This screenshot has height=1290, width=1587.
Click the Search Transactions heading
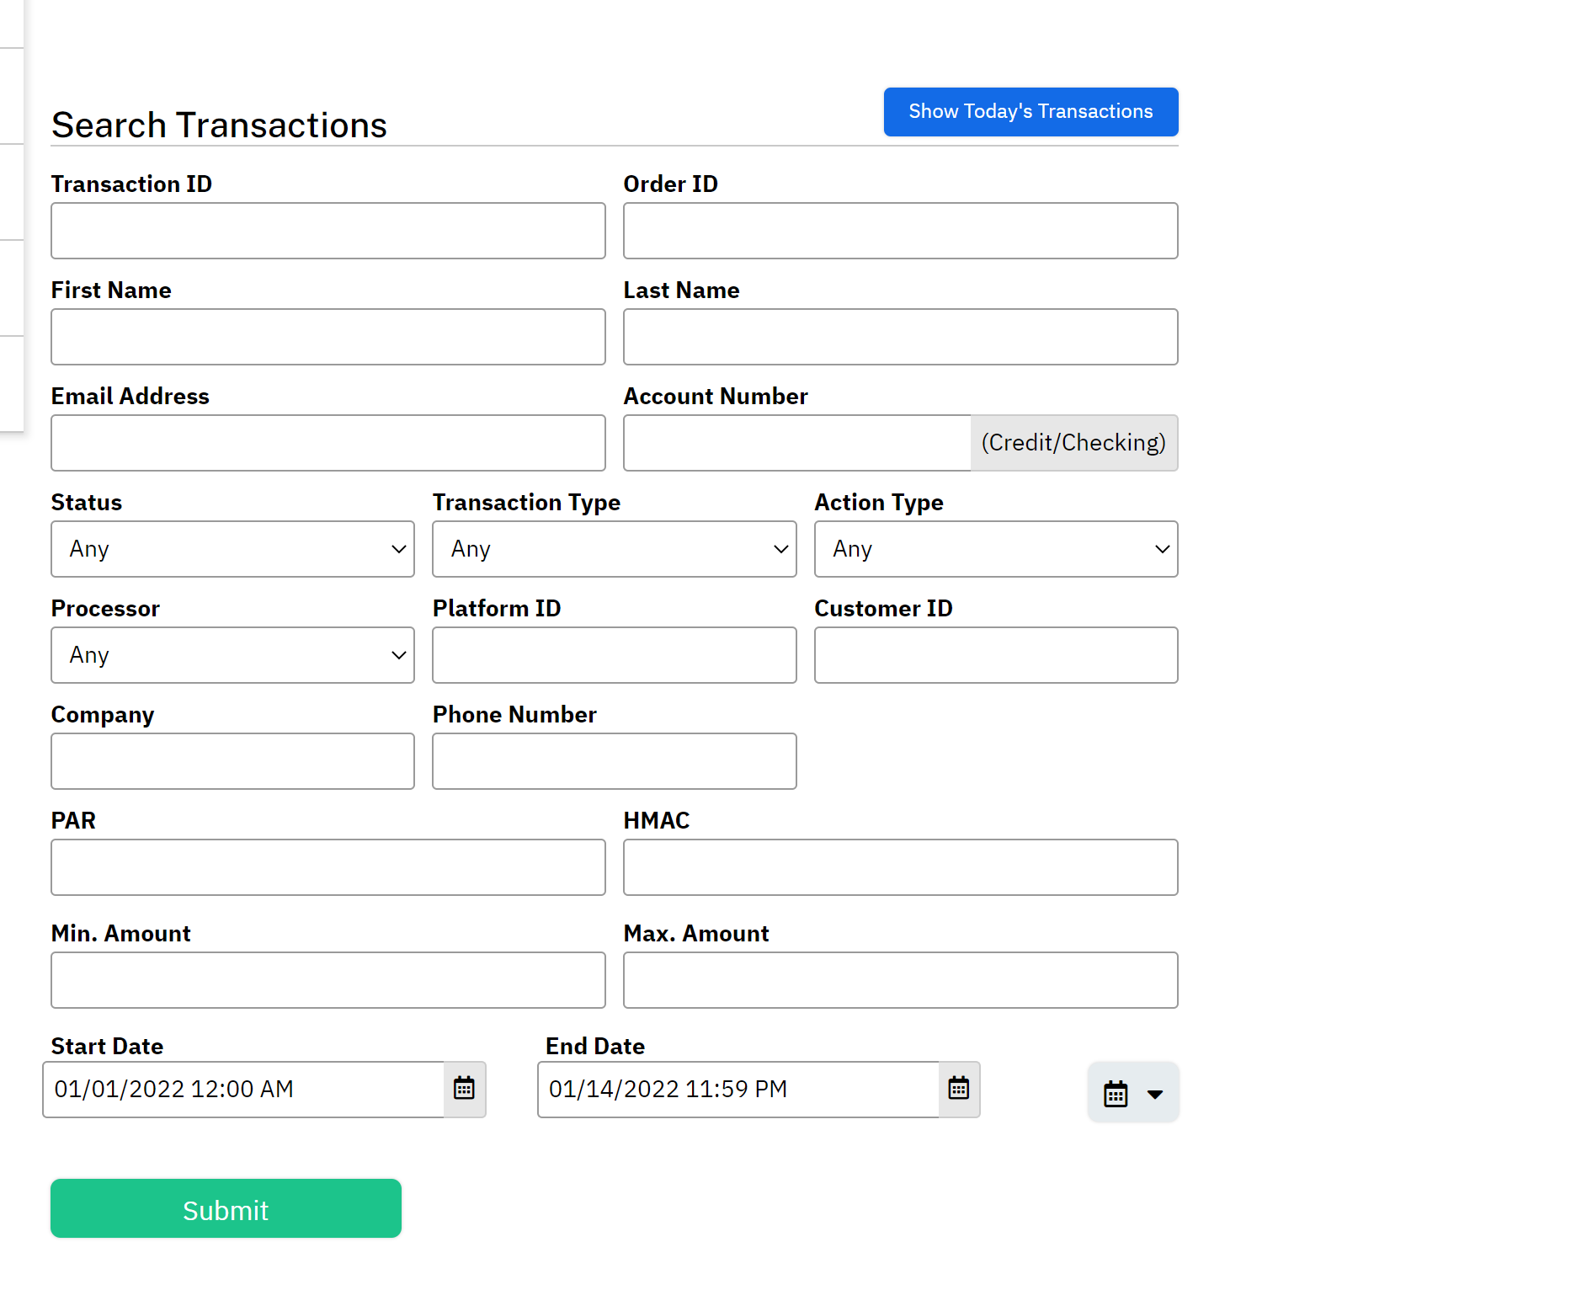point(219,125)
